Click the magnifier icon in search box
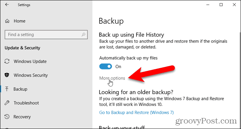The image size is (241, 129). pos(83,34)
